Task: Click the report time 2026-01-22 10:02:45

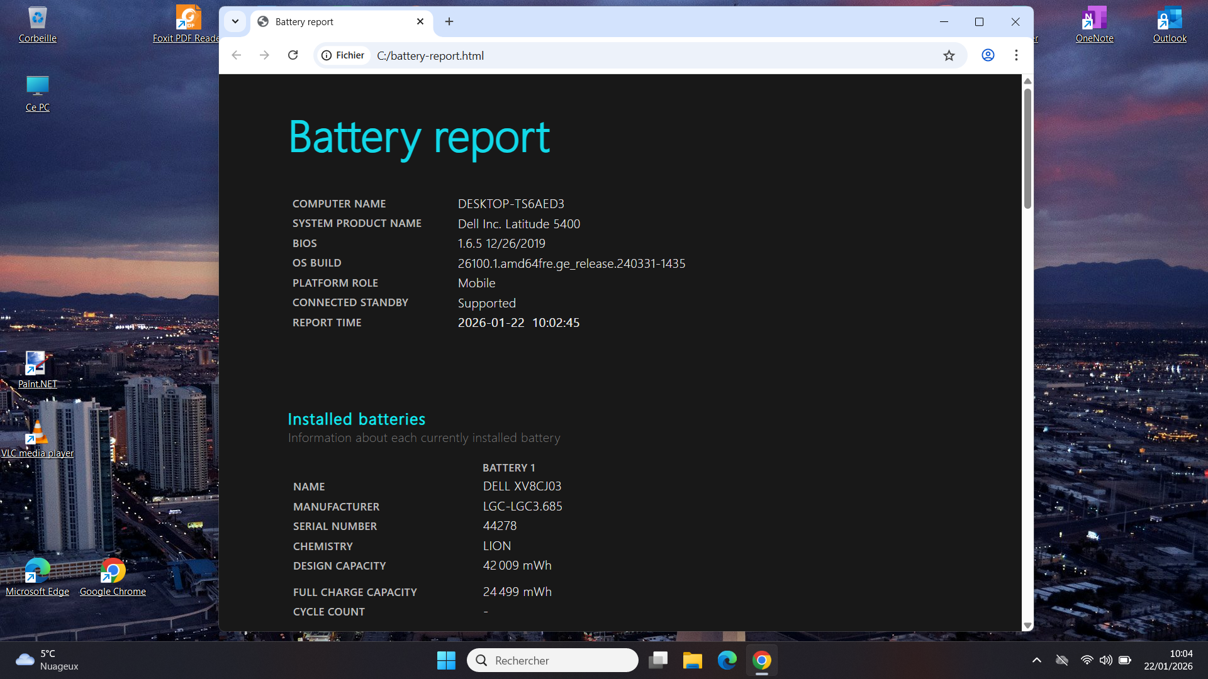Action: (518, 323)
